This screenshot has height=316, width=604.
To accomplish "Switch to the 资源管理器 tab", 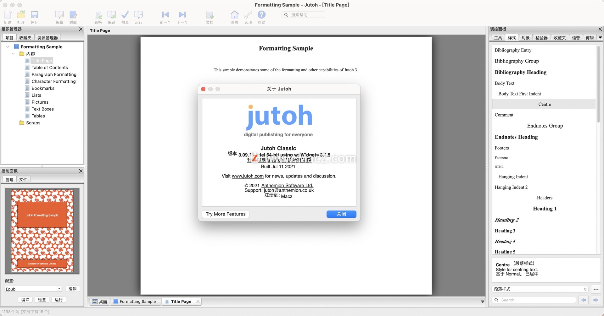I will [x=48, y=38].
